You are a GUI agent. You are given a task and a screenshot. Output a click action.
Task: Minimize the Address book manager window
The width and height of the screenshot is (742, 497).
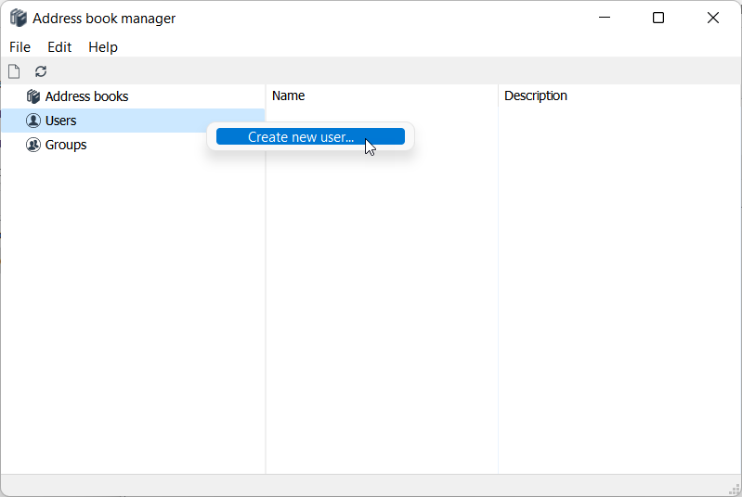(605, 18)
